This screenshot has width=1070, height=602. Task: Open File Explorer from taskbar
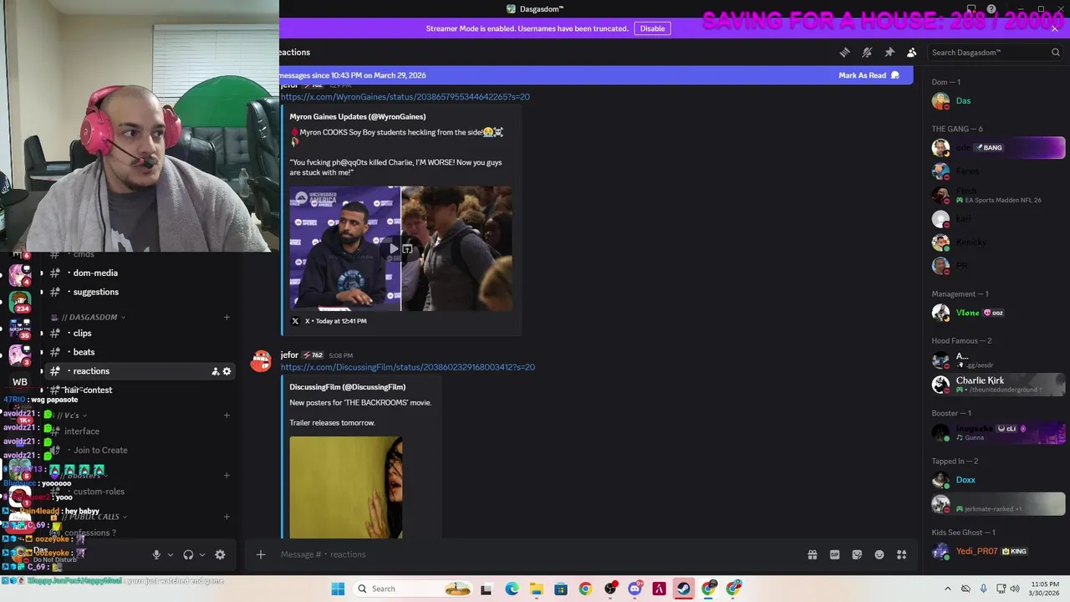[x=536, y=589]
